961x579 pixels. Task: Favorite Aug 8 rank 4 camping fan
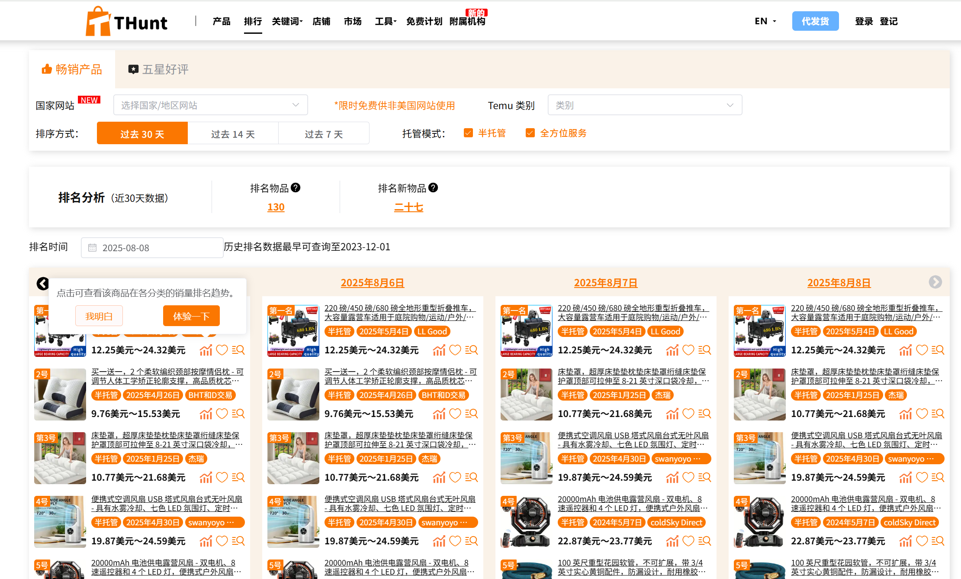coord(922,541)
